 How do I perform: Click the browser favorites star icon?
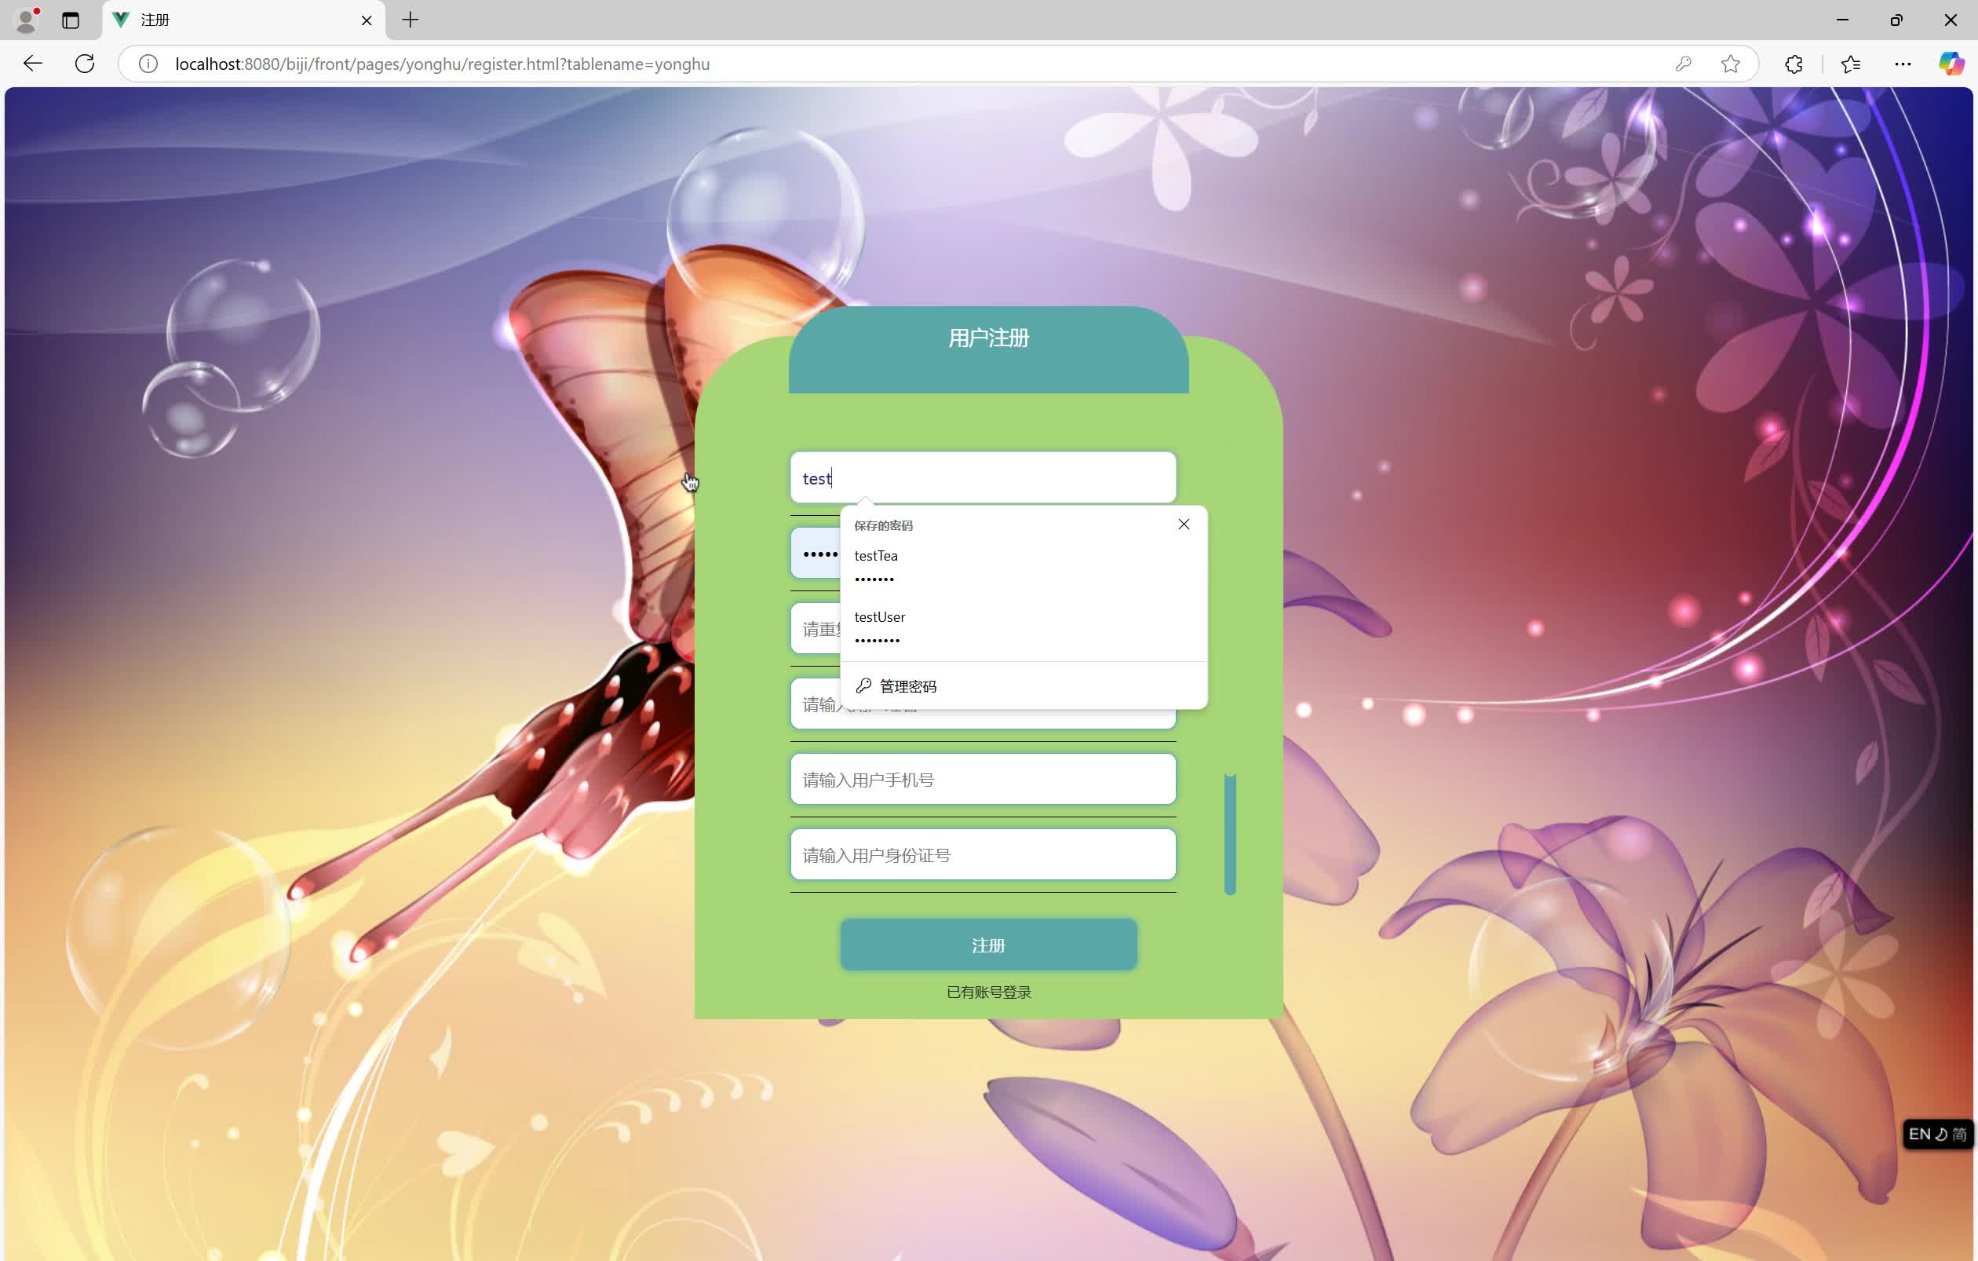click(x=1730, y=64)
